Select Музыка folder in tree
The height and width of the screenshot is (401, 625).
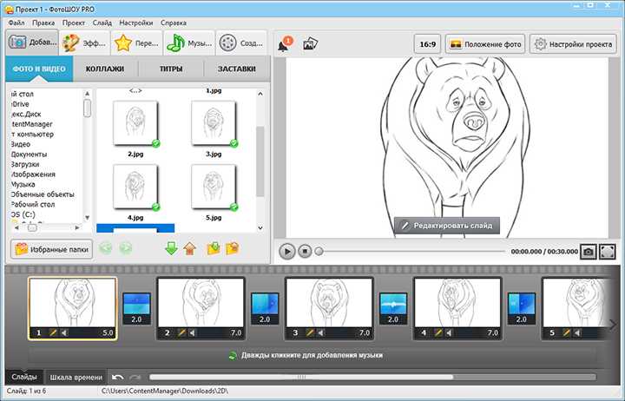tap(23, 185)
